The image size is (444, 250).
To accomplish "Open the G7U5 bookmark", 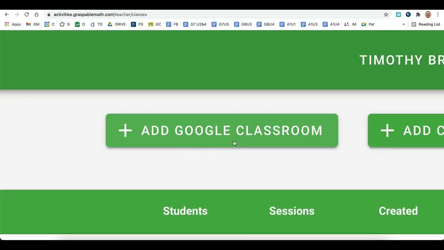I will point(220,24).
